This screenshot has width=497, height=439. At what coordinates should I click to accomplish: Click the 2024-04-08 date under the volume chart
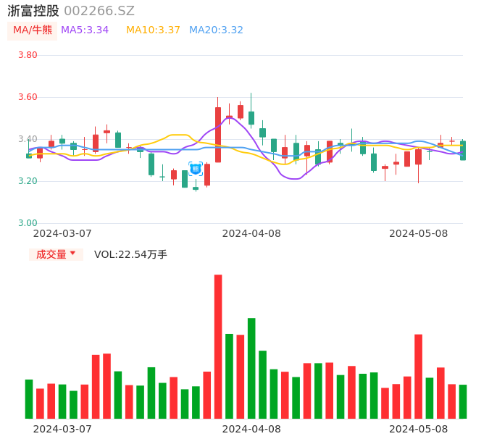click(251, 429)
